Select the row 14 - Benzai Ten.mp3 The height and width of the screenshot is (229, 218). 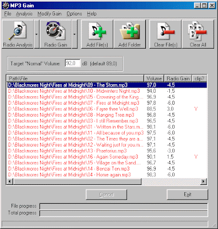point(107,169)
